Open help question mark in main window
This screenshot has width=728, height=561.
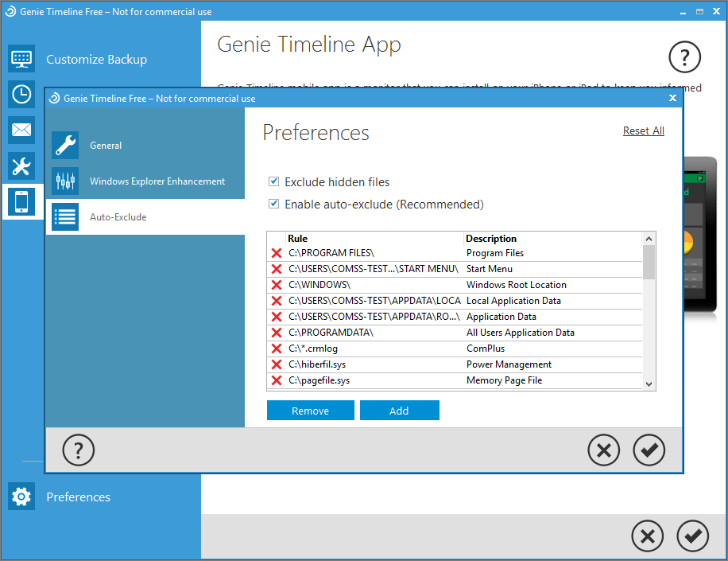click(684, 56)
